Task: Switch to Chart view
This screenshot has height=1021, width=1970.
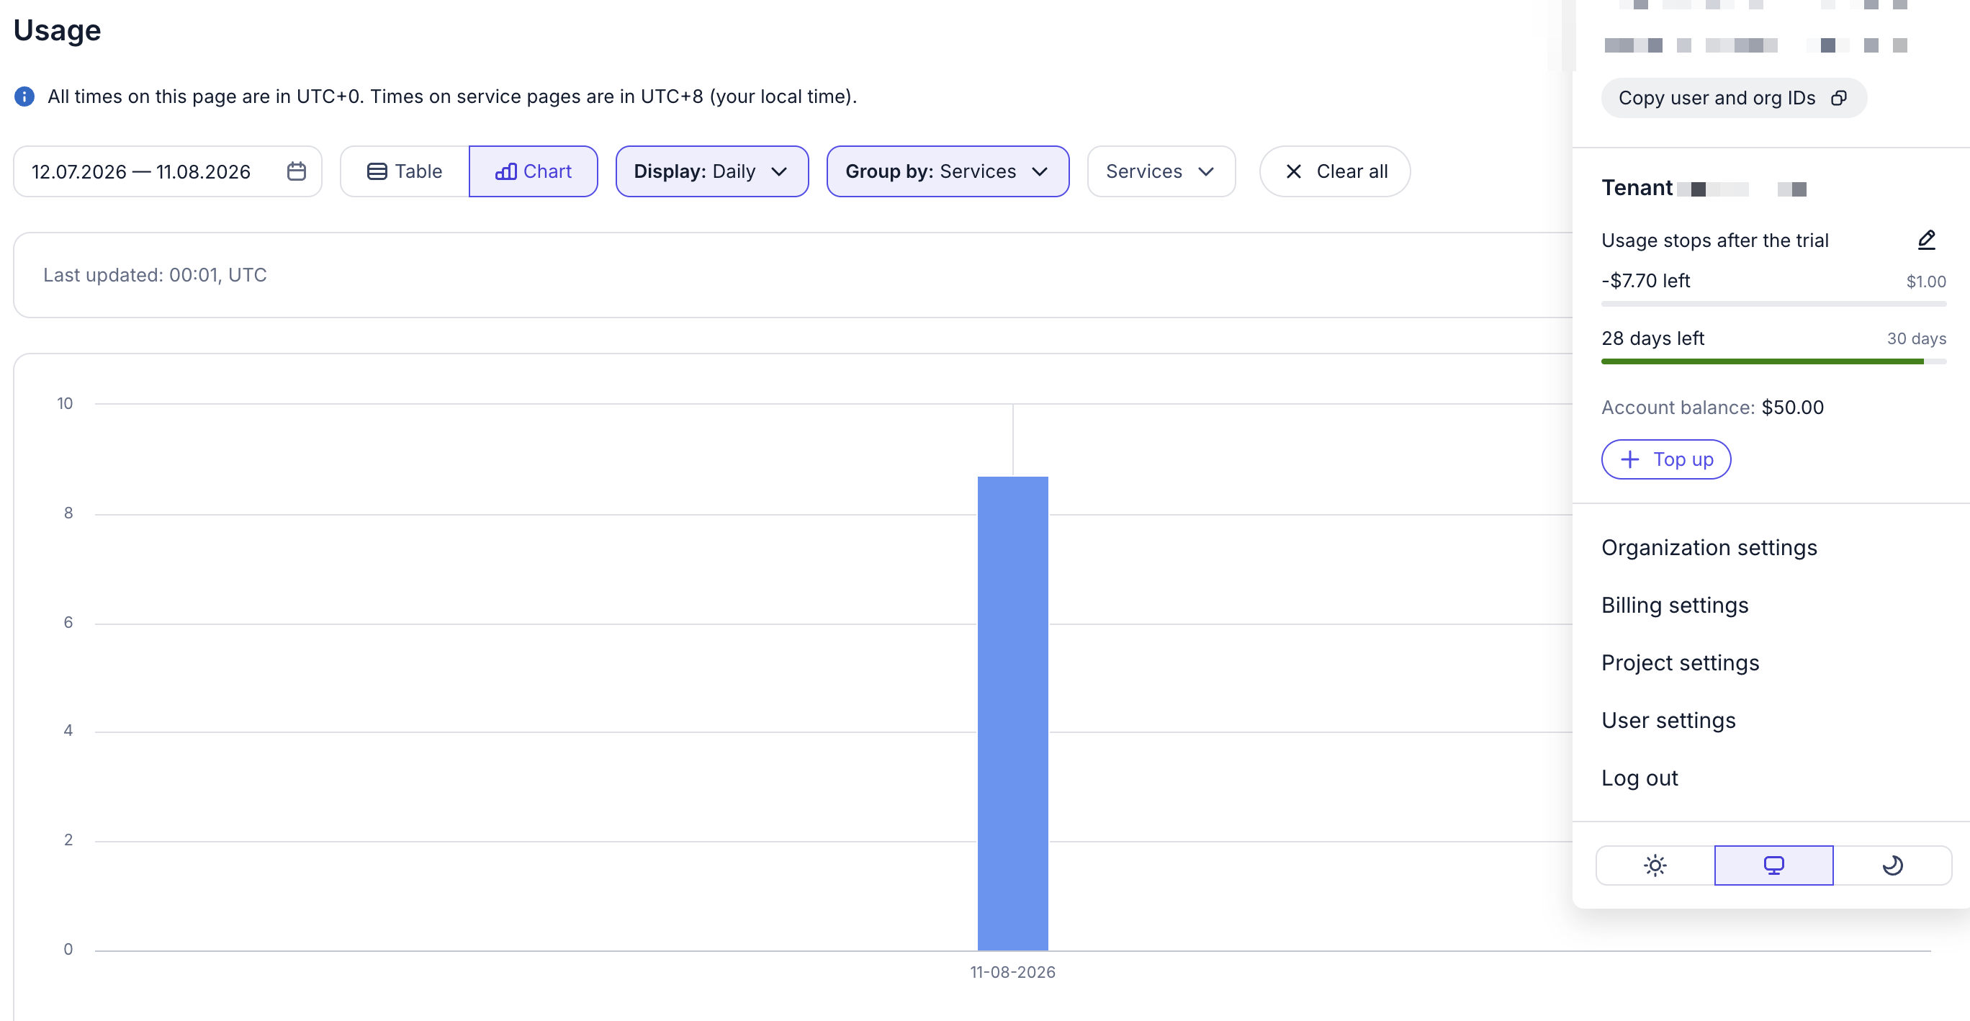Action: click(533, 171)
